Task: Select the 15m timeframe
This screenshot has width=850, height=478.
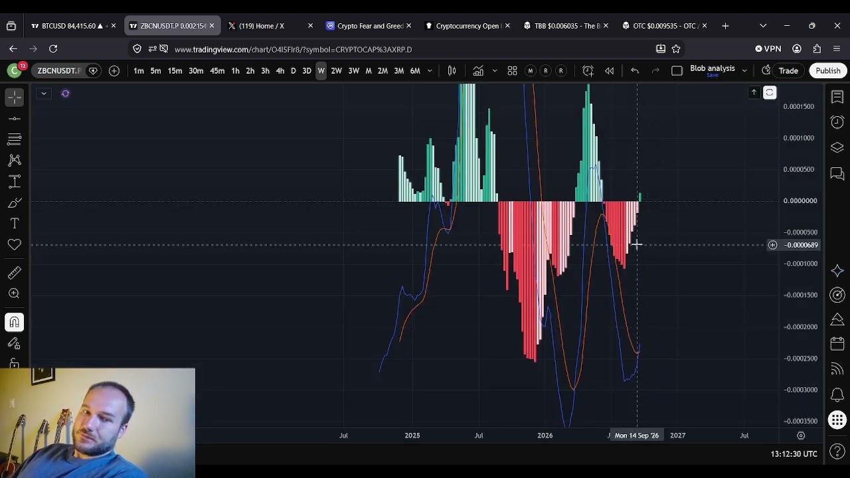Action: tap(175, 70)
